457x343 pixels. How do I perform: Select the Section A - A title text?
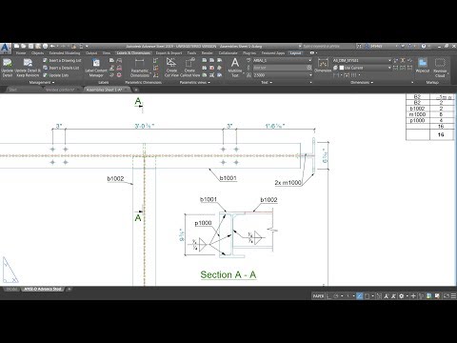[x=228, y=274]
